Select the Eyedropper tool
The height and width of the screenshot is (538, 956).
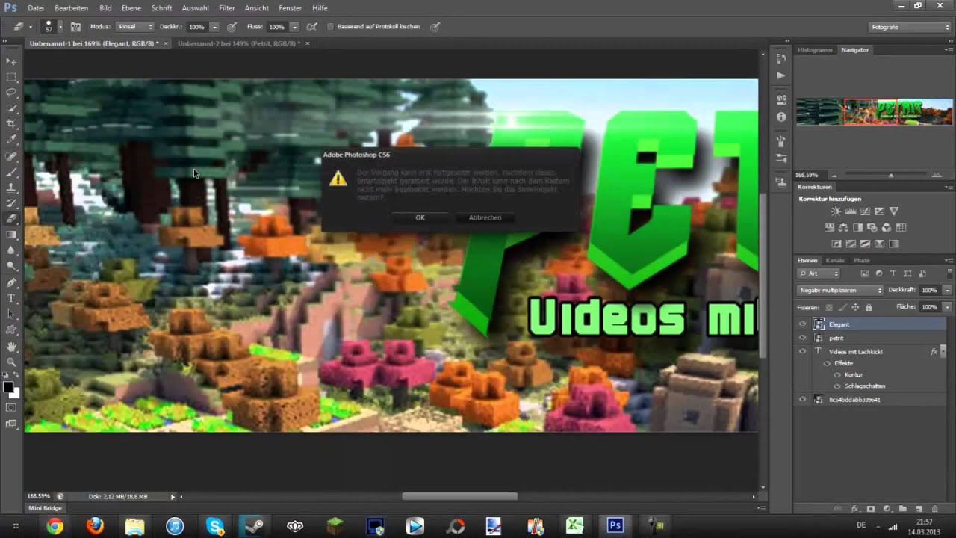pyautogui.click(x=11, y=140)
